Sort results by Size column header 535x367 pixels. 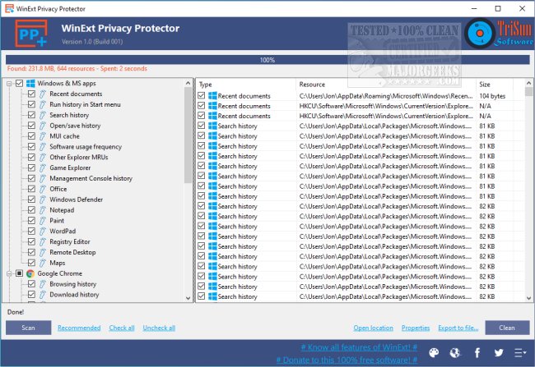pyautogui.click(x=495, y=85)
